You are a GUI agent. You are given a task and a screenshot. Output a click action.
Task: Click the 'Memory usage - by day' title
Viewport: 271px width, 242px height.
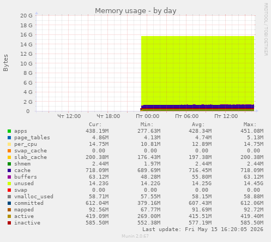tap(136, 11)
